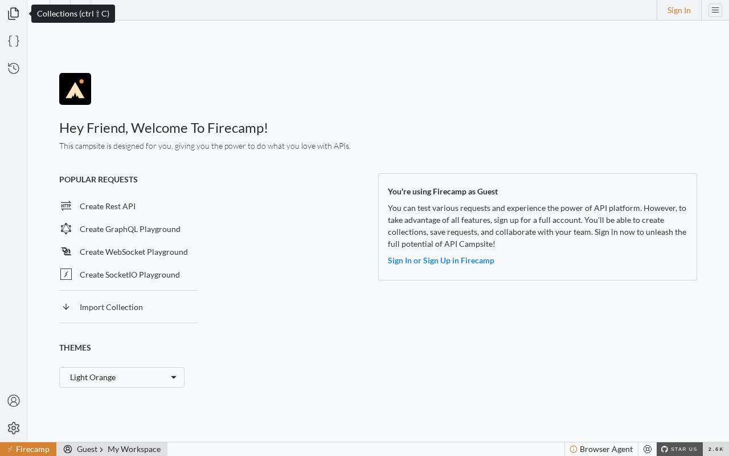Screen dimensions: 729x456
Task: Open the Settings gear icon
Action: click(x=14, y=428)
